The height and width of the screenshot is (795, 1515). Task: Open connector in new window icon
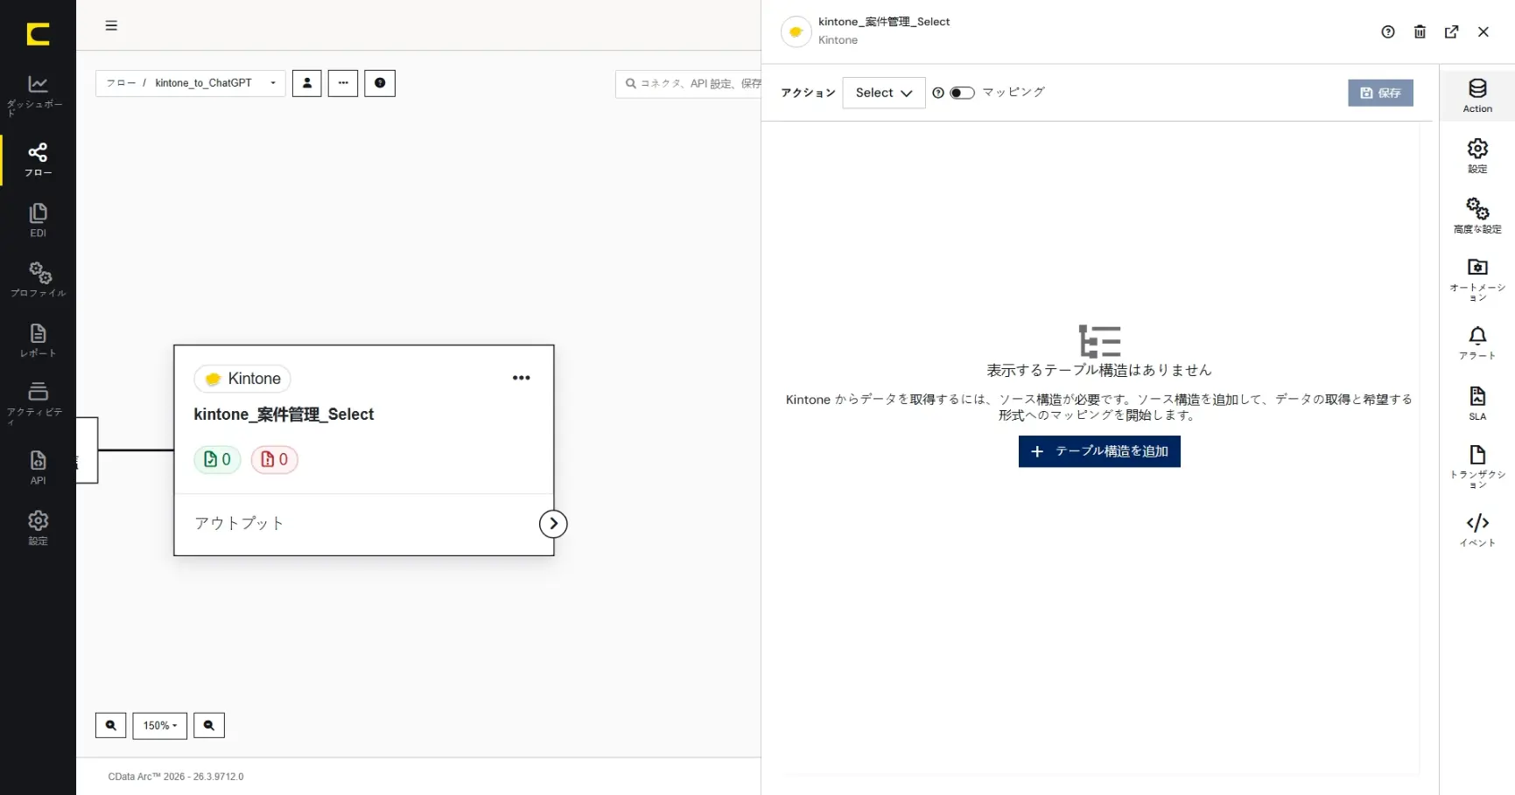click(x=1451, y=31)
